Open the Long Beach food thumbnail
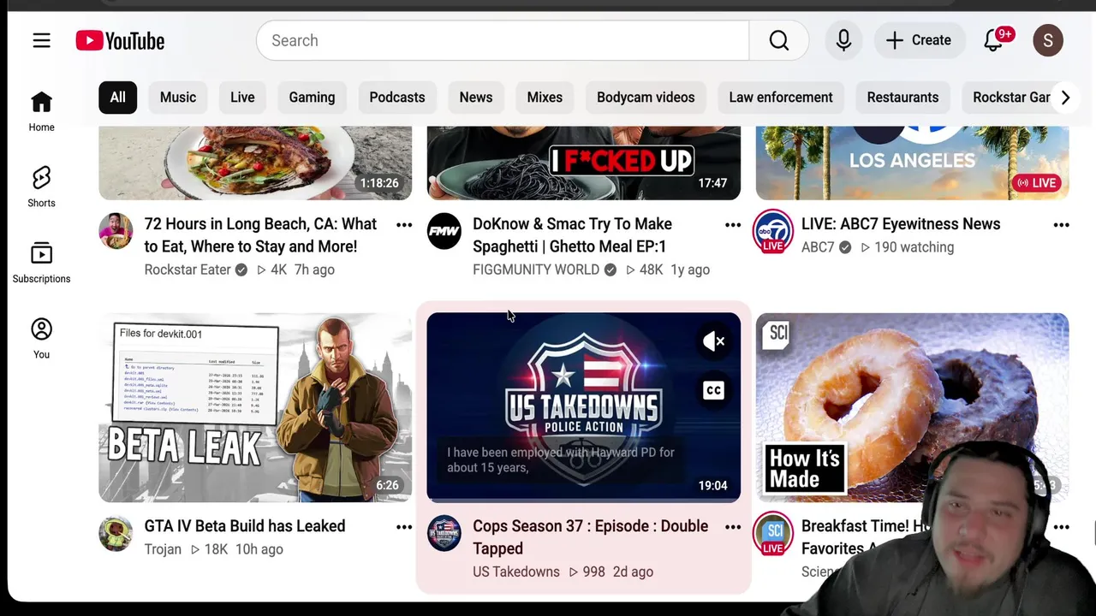 pyautogui.click(x=255, y=163)
